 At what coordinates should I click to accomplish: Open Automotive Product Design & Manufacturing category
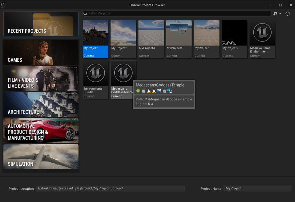click(x=41, y=131)
